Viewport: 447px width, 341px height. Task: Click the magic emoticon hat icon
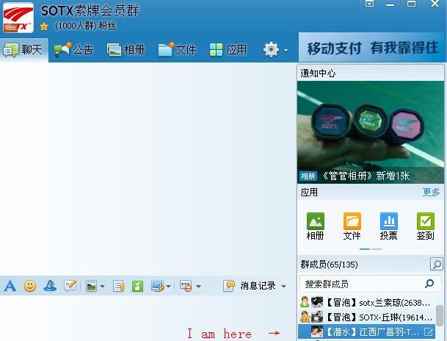click(x=50, y=286)
